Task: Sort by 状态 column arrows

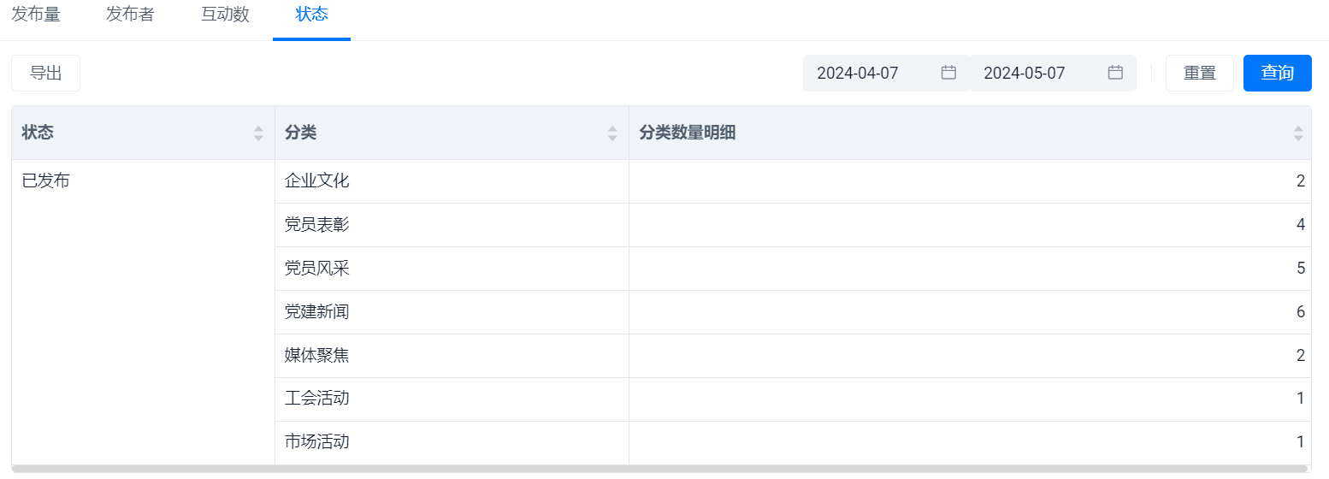Action: click(258, 133)
